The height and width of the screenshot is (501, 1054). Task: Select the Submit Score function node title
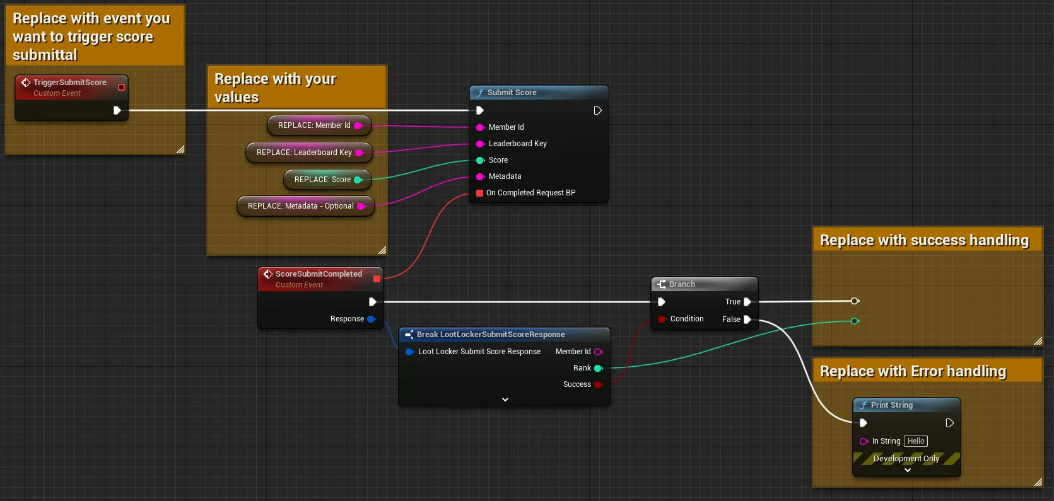pyautogui.click(x=512, y=93)
